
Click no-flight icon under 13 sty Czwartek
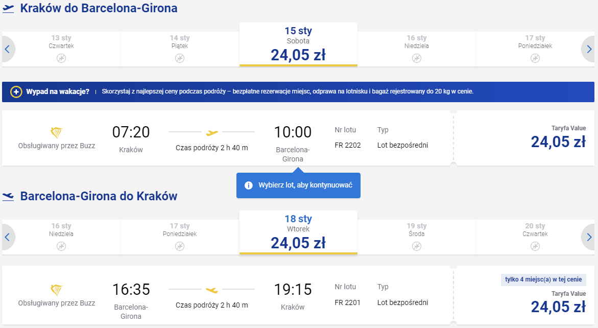click(61, 58)
